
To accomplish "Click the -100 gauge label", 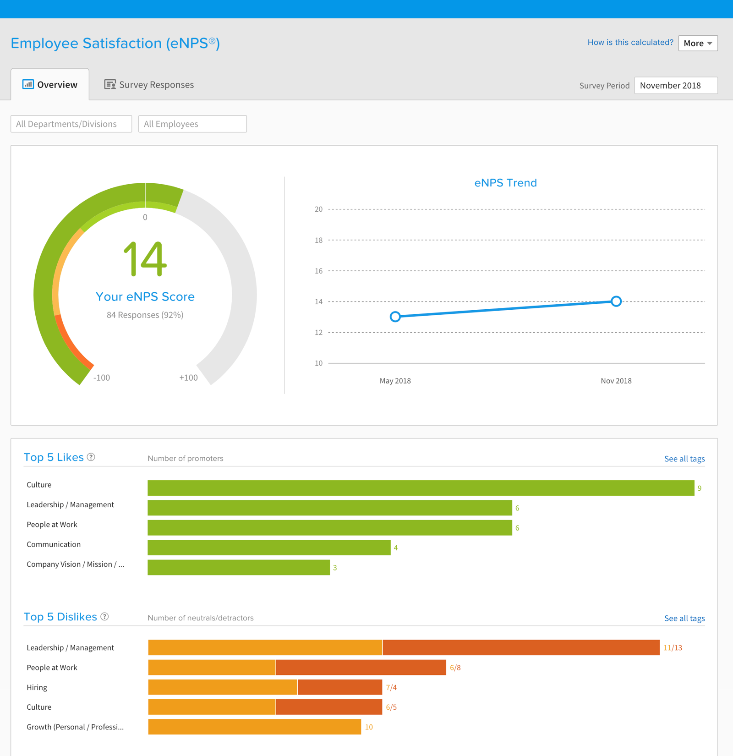I will pos(102,378).
